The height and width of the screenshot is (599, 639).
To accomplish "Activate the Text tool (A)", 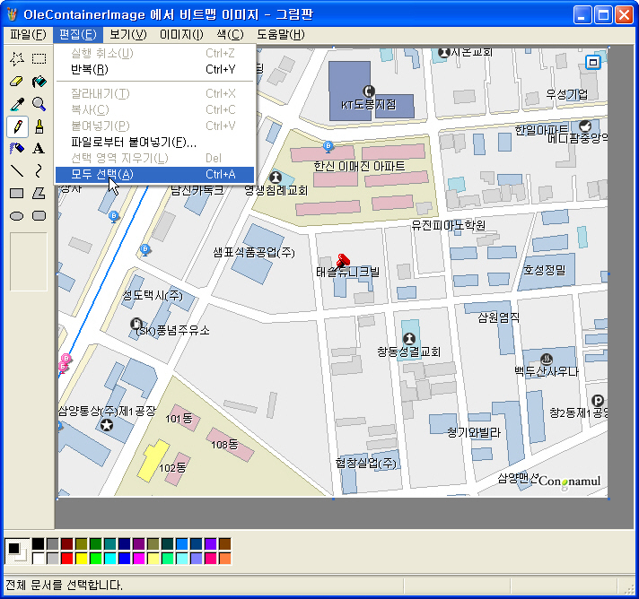I will 39,148.
